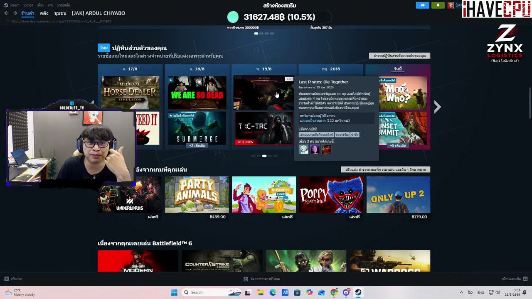Open the Party Animals game card
The height and width of the screenshot is (299, 532).
pos(197,195)
